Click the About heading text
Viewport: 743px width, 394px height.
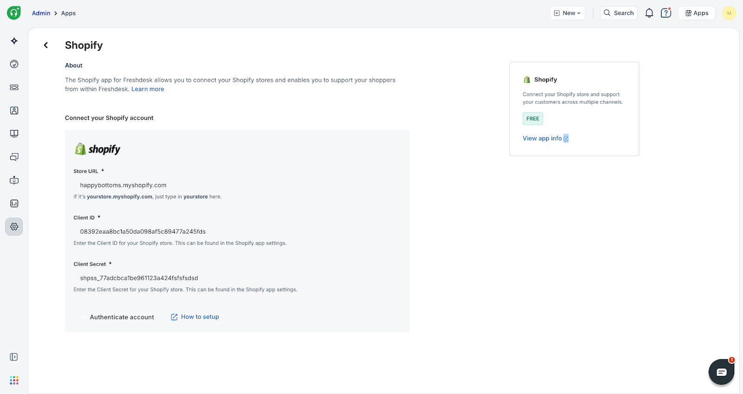[x=74, y=66]
